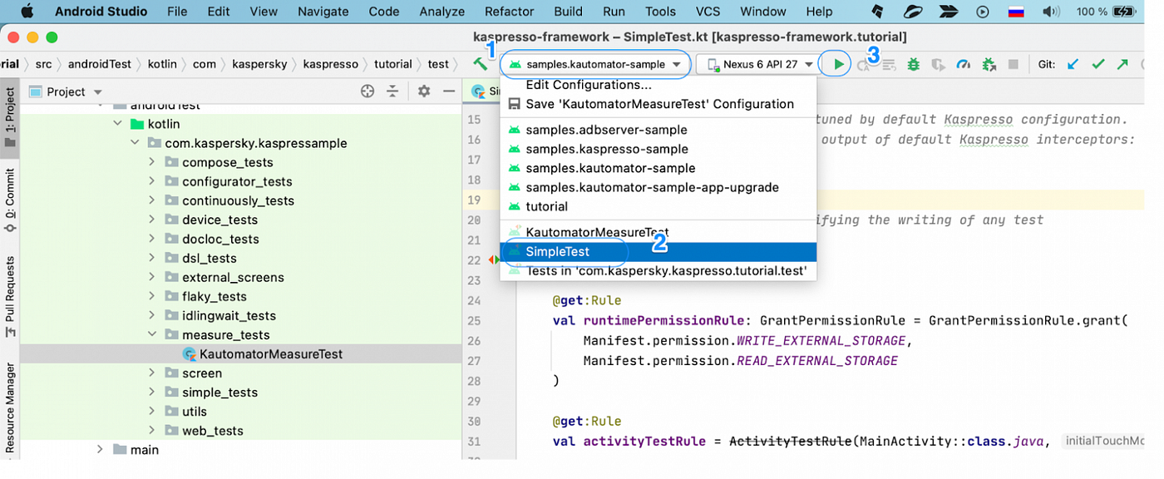
Task: Click the green hammer Build Project icon
Action: pyautogui.click(x=480, y=64)
